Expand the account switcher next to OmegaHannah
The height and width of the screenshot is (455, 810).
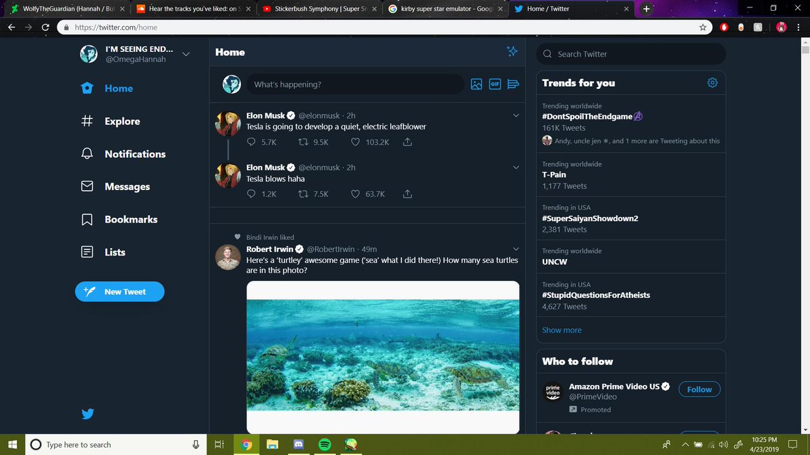coord(186,54)
